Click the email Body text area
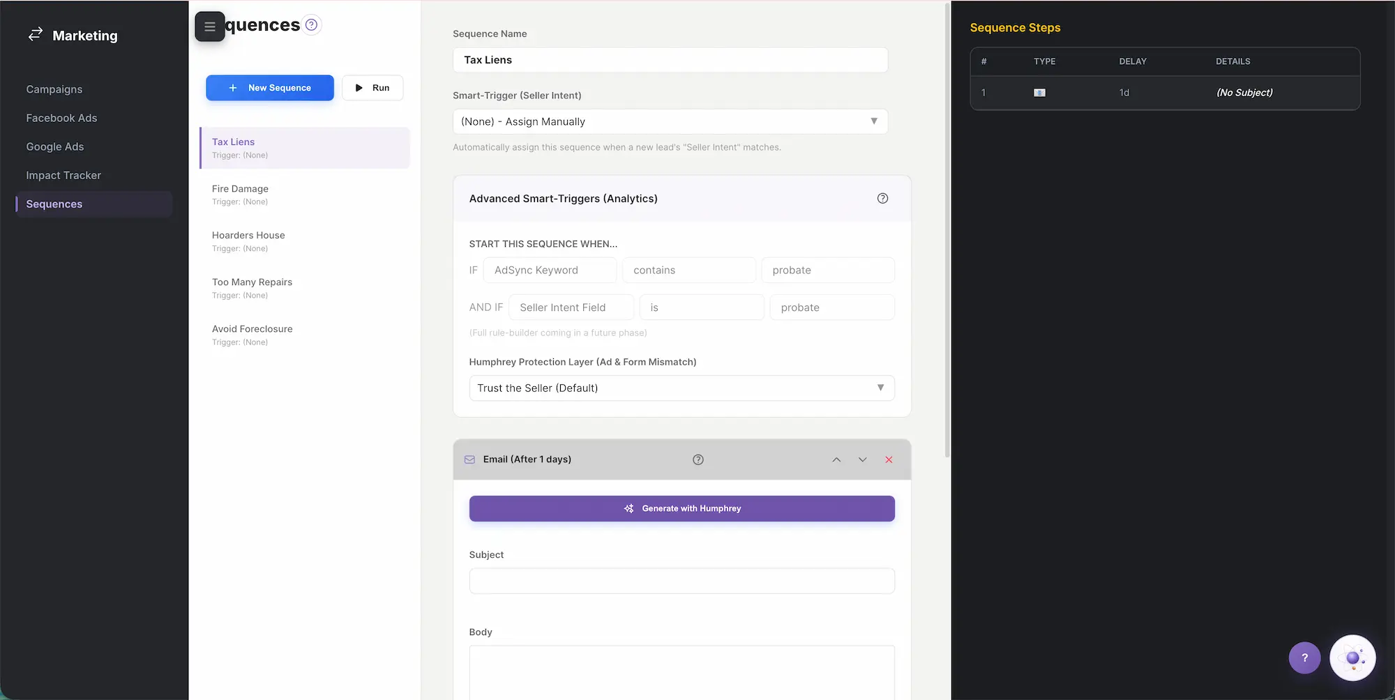 coord(681,673)
